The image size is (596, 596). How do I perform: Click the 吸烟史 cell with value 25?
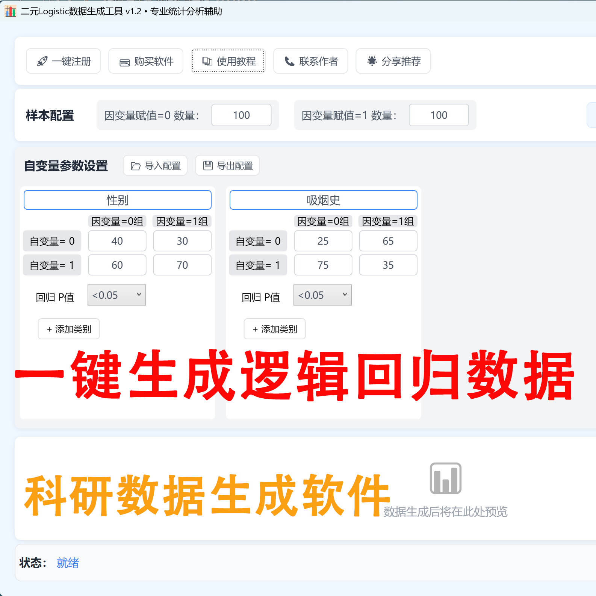coord(323,241)
